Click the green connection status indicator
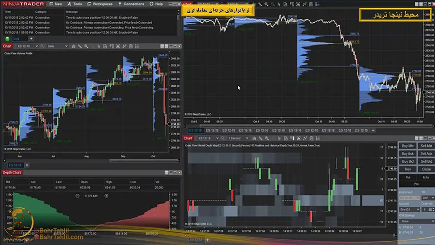 (7, 39)
